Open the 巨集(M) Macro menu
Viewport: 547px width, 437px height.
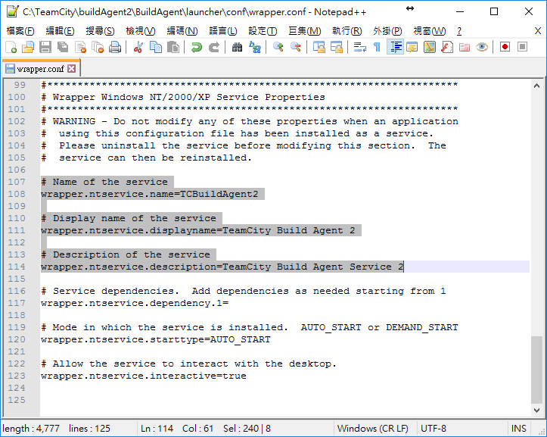coord(305,31)
